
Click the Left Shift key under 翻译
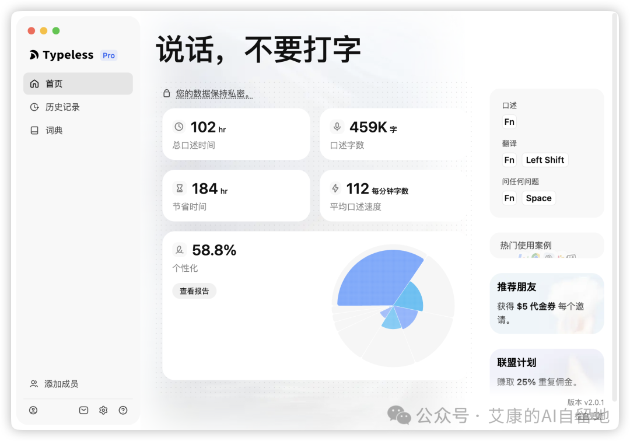pyautogui.click(x=545, y=160)
